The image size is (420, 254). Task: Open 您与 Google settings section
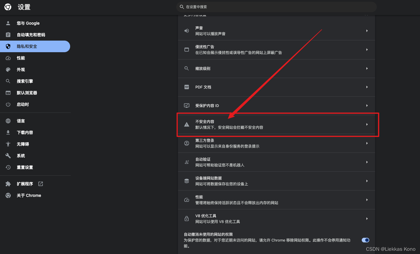[x=35, y=23]
